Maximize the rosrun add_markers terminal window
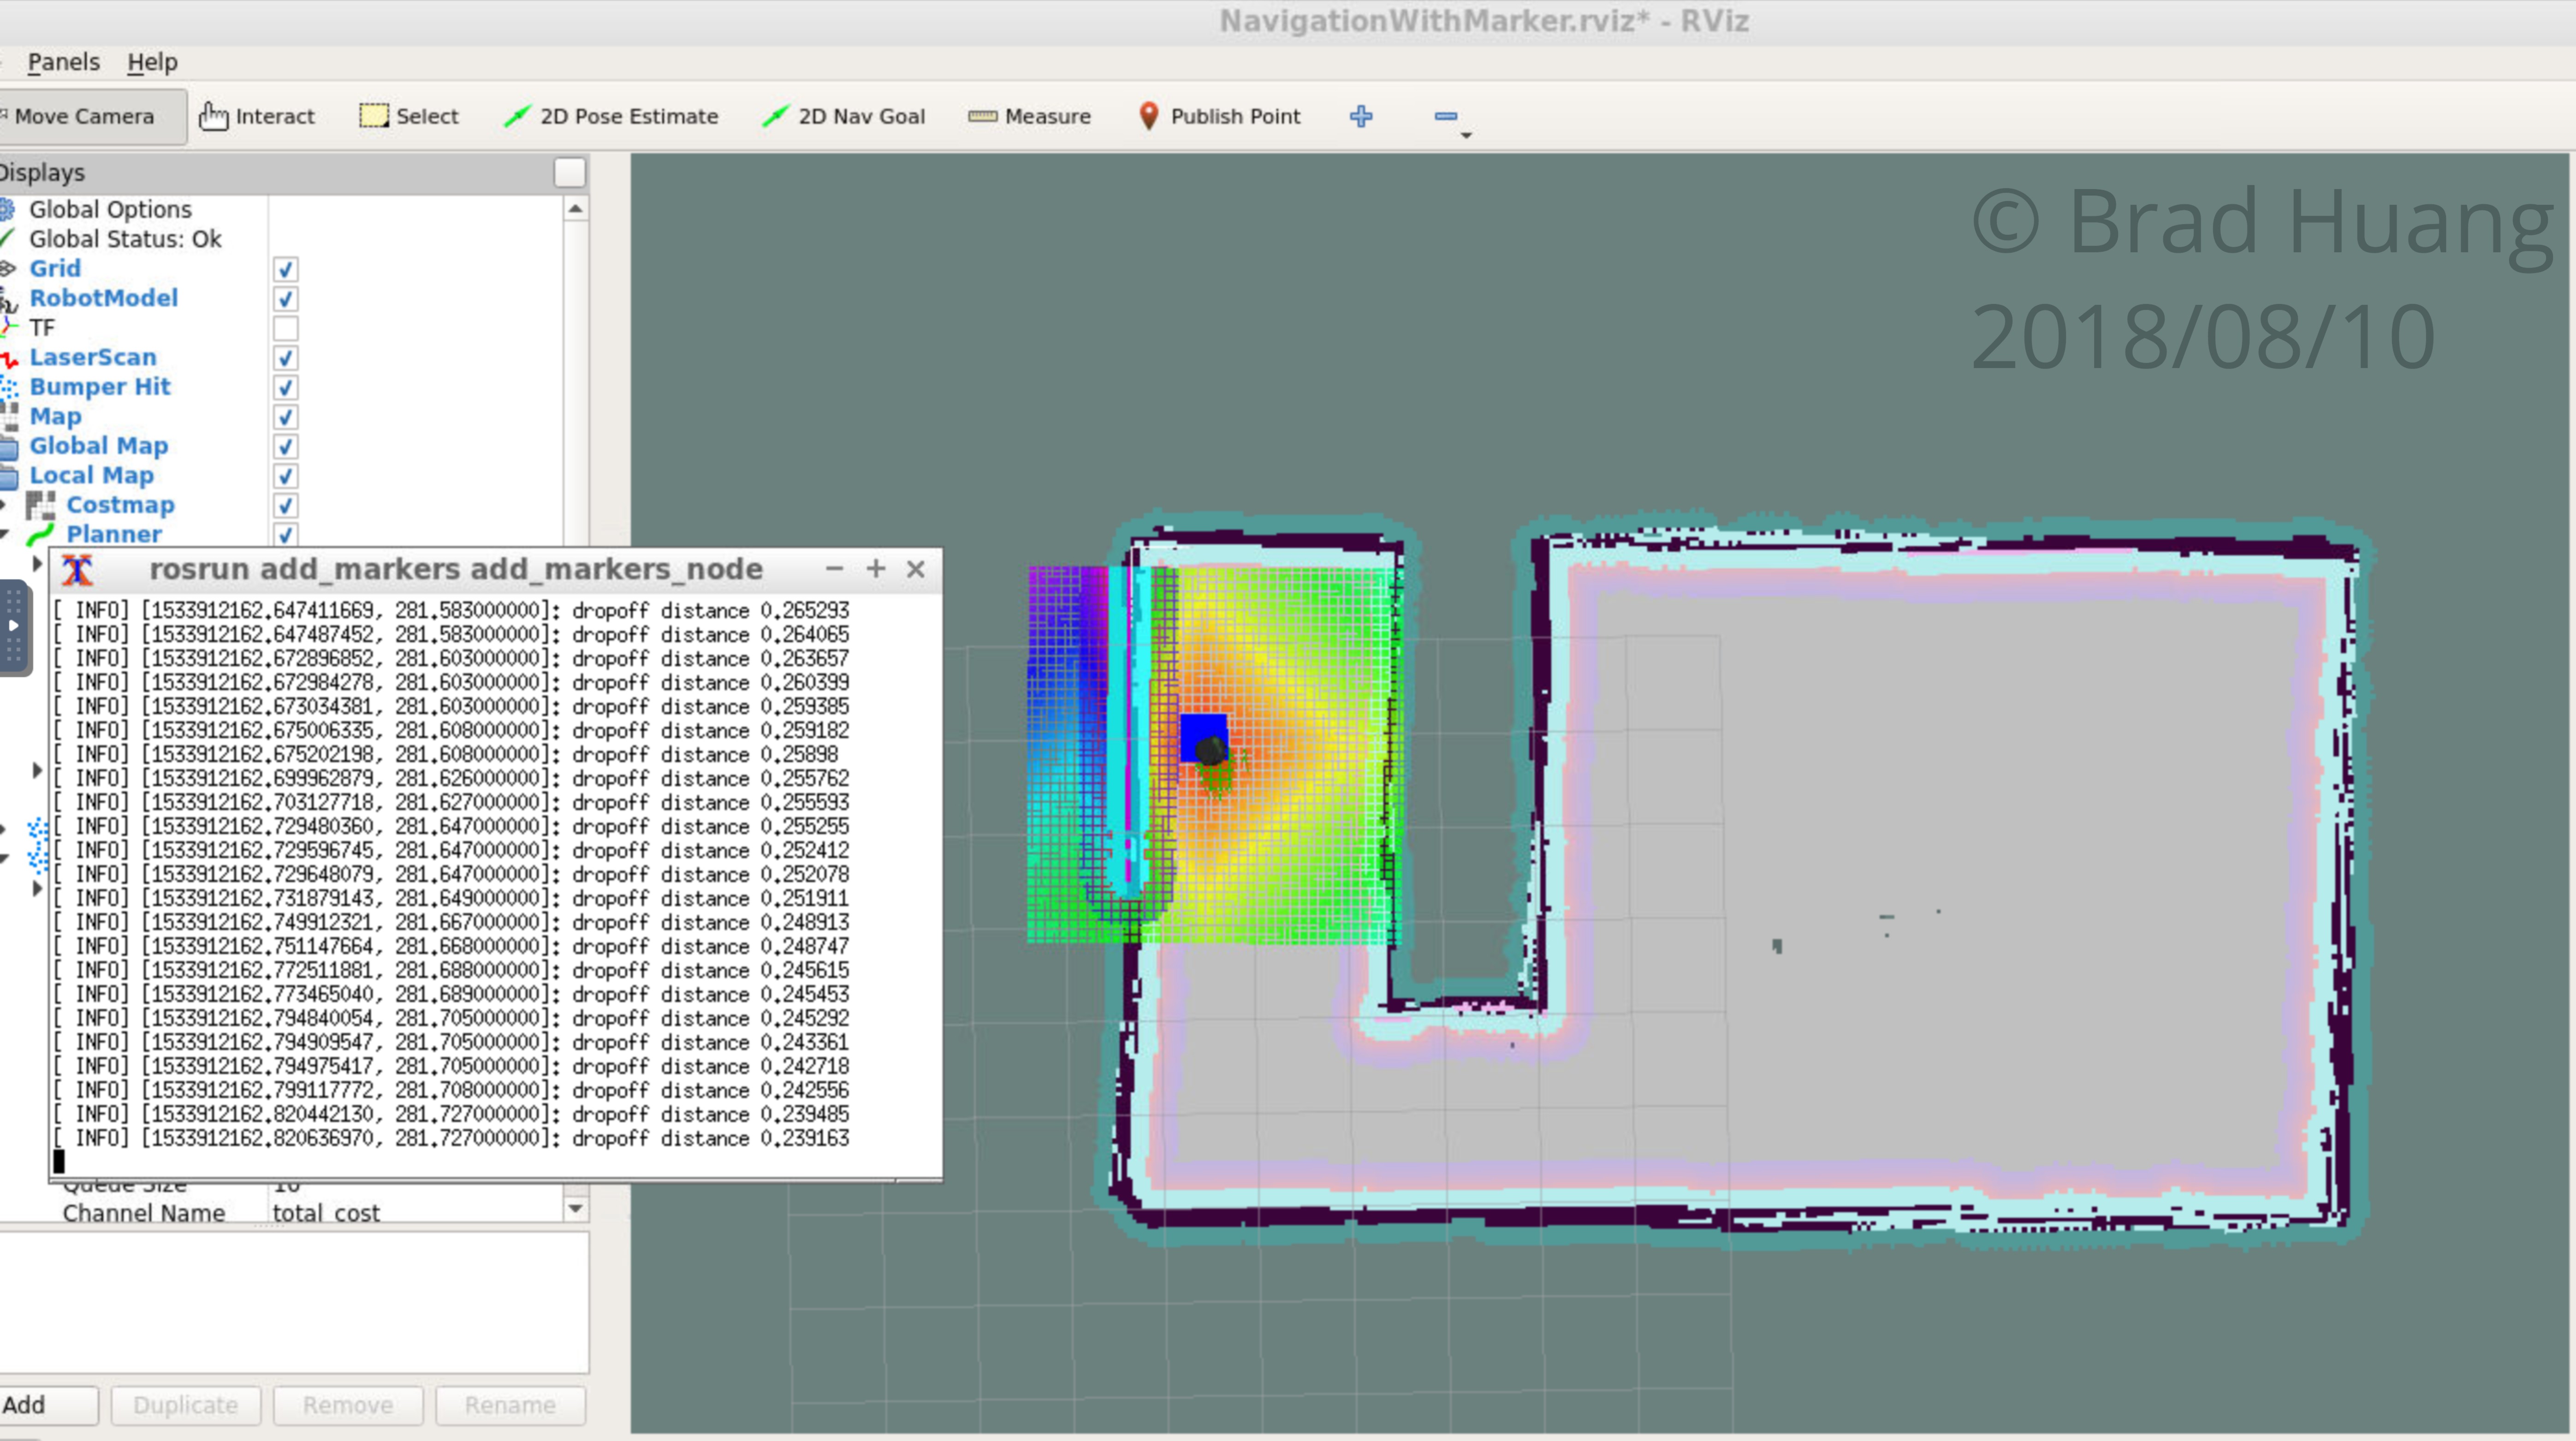This screenshot has height=1441, width=2576. coord(875,569)
